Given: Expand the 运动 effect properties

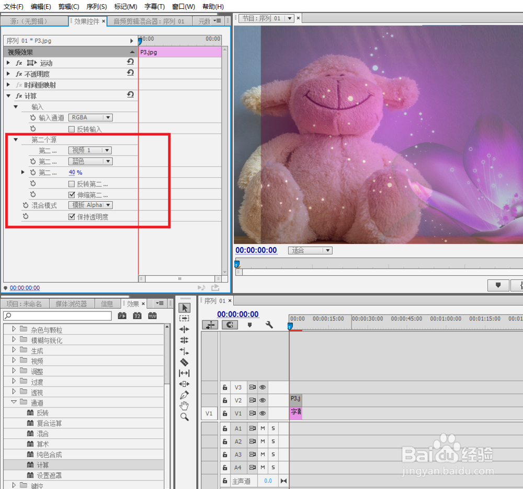Looking at the screenshot, I should click(8, 63).
